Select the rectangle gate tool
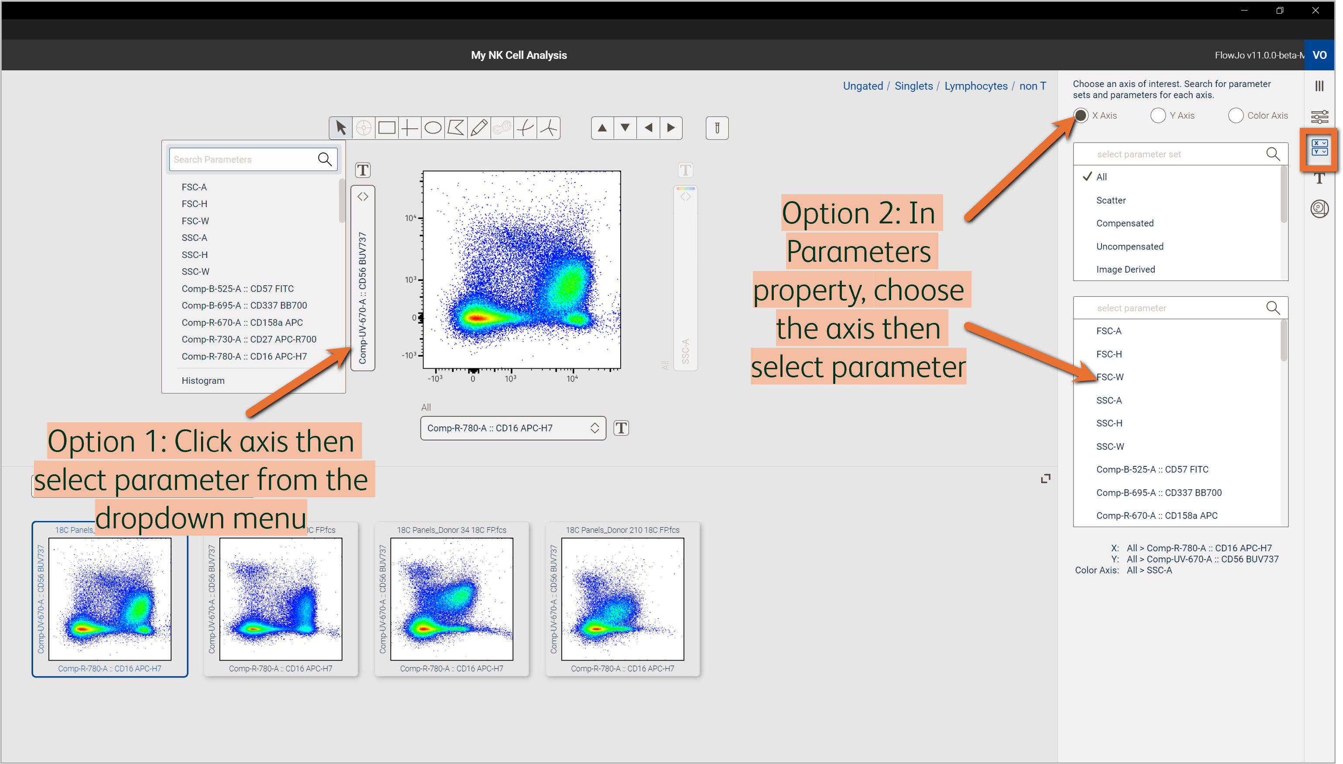1343x764 pixels. 387,127
